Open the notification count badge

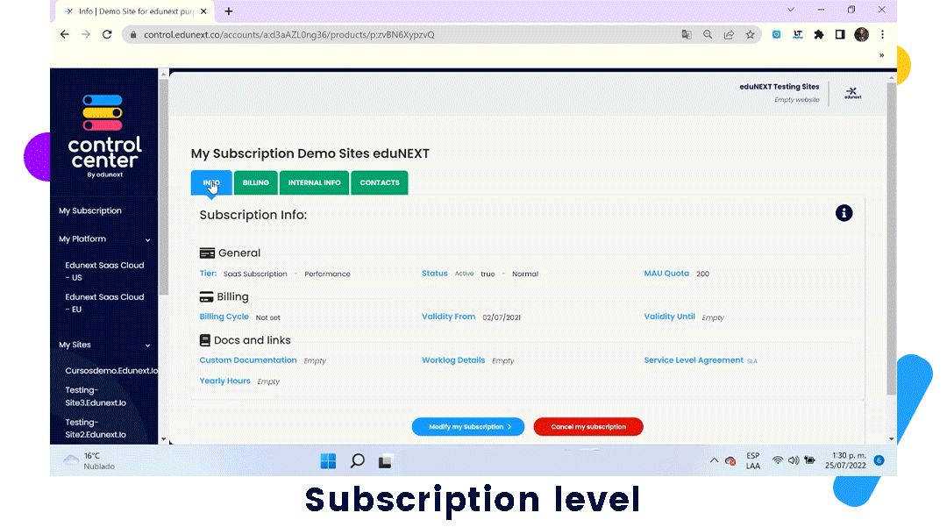[879, 460]
